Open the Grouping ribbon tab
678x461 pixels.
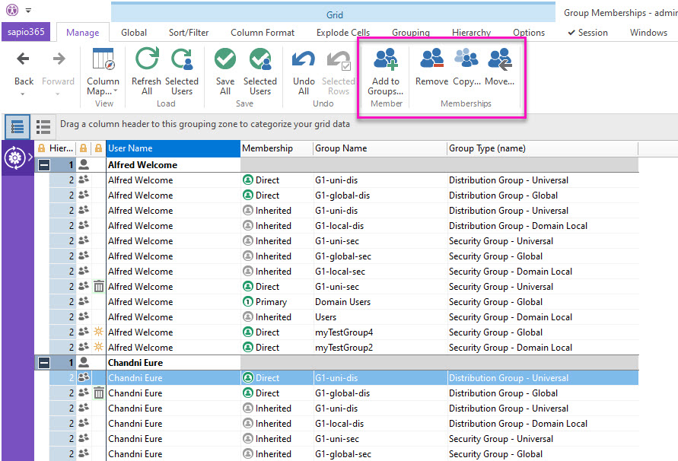(411, 33)
